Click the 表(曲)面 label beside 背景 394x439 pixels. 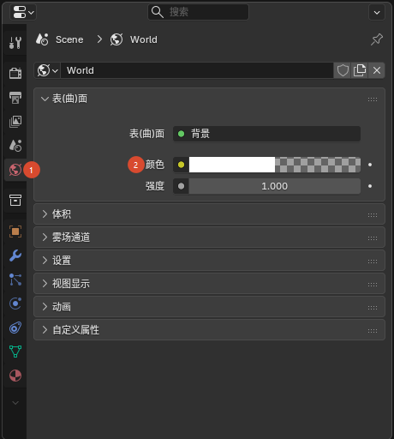pos(146,134)
